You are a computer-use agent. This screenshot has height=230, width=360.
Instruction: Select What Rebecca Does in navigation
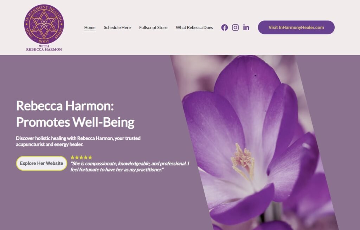click(194, 27)
